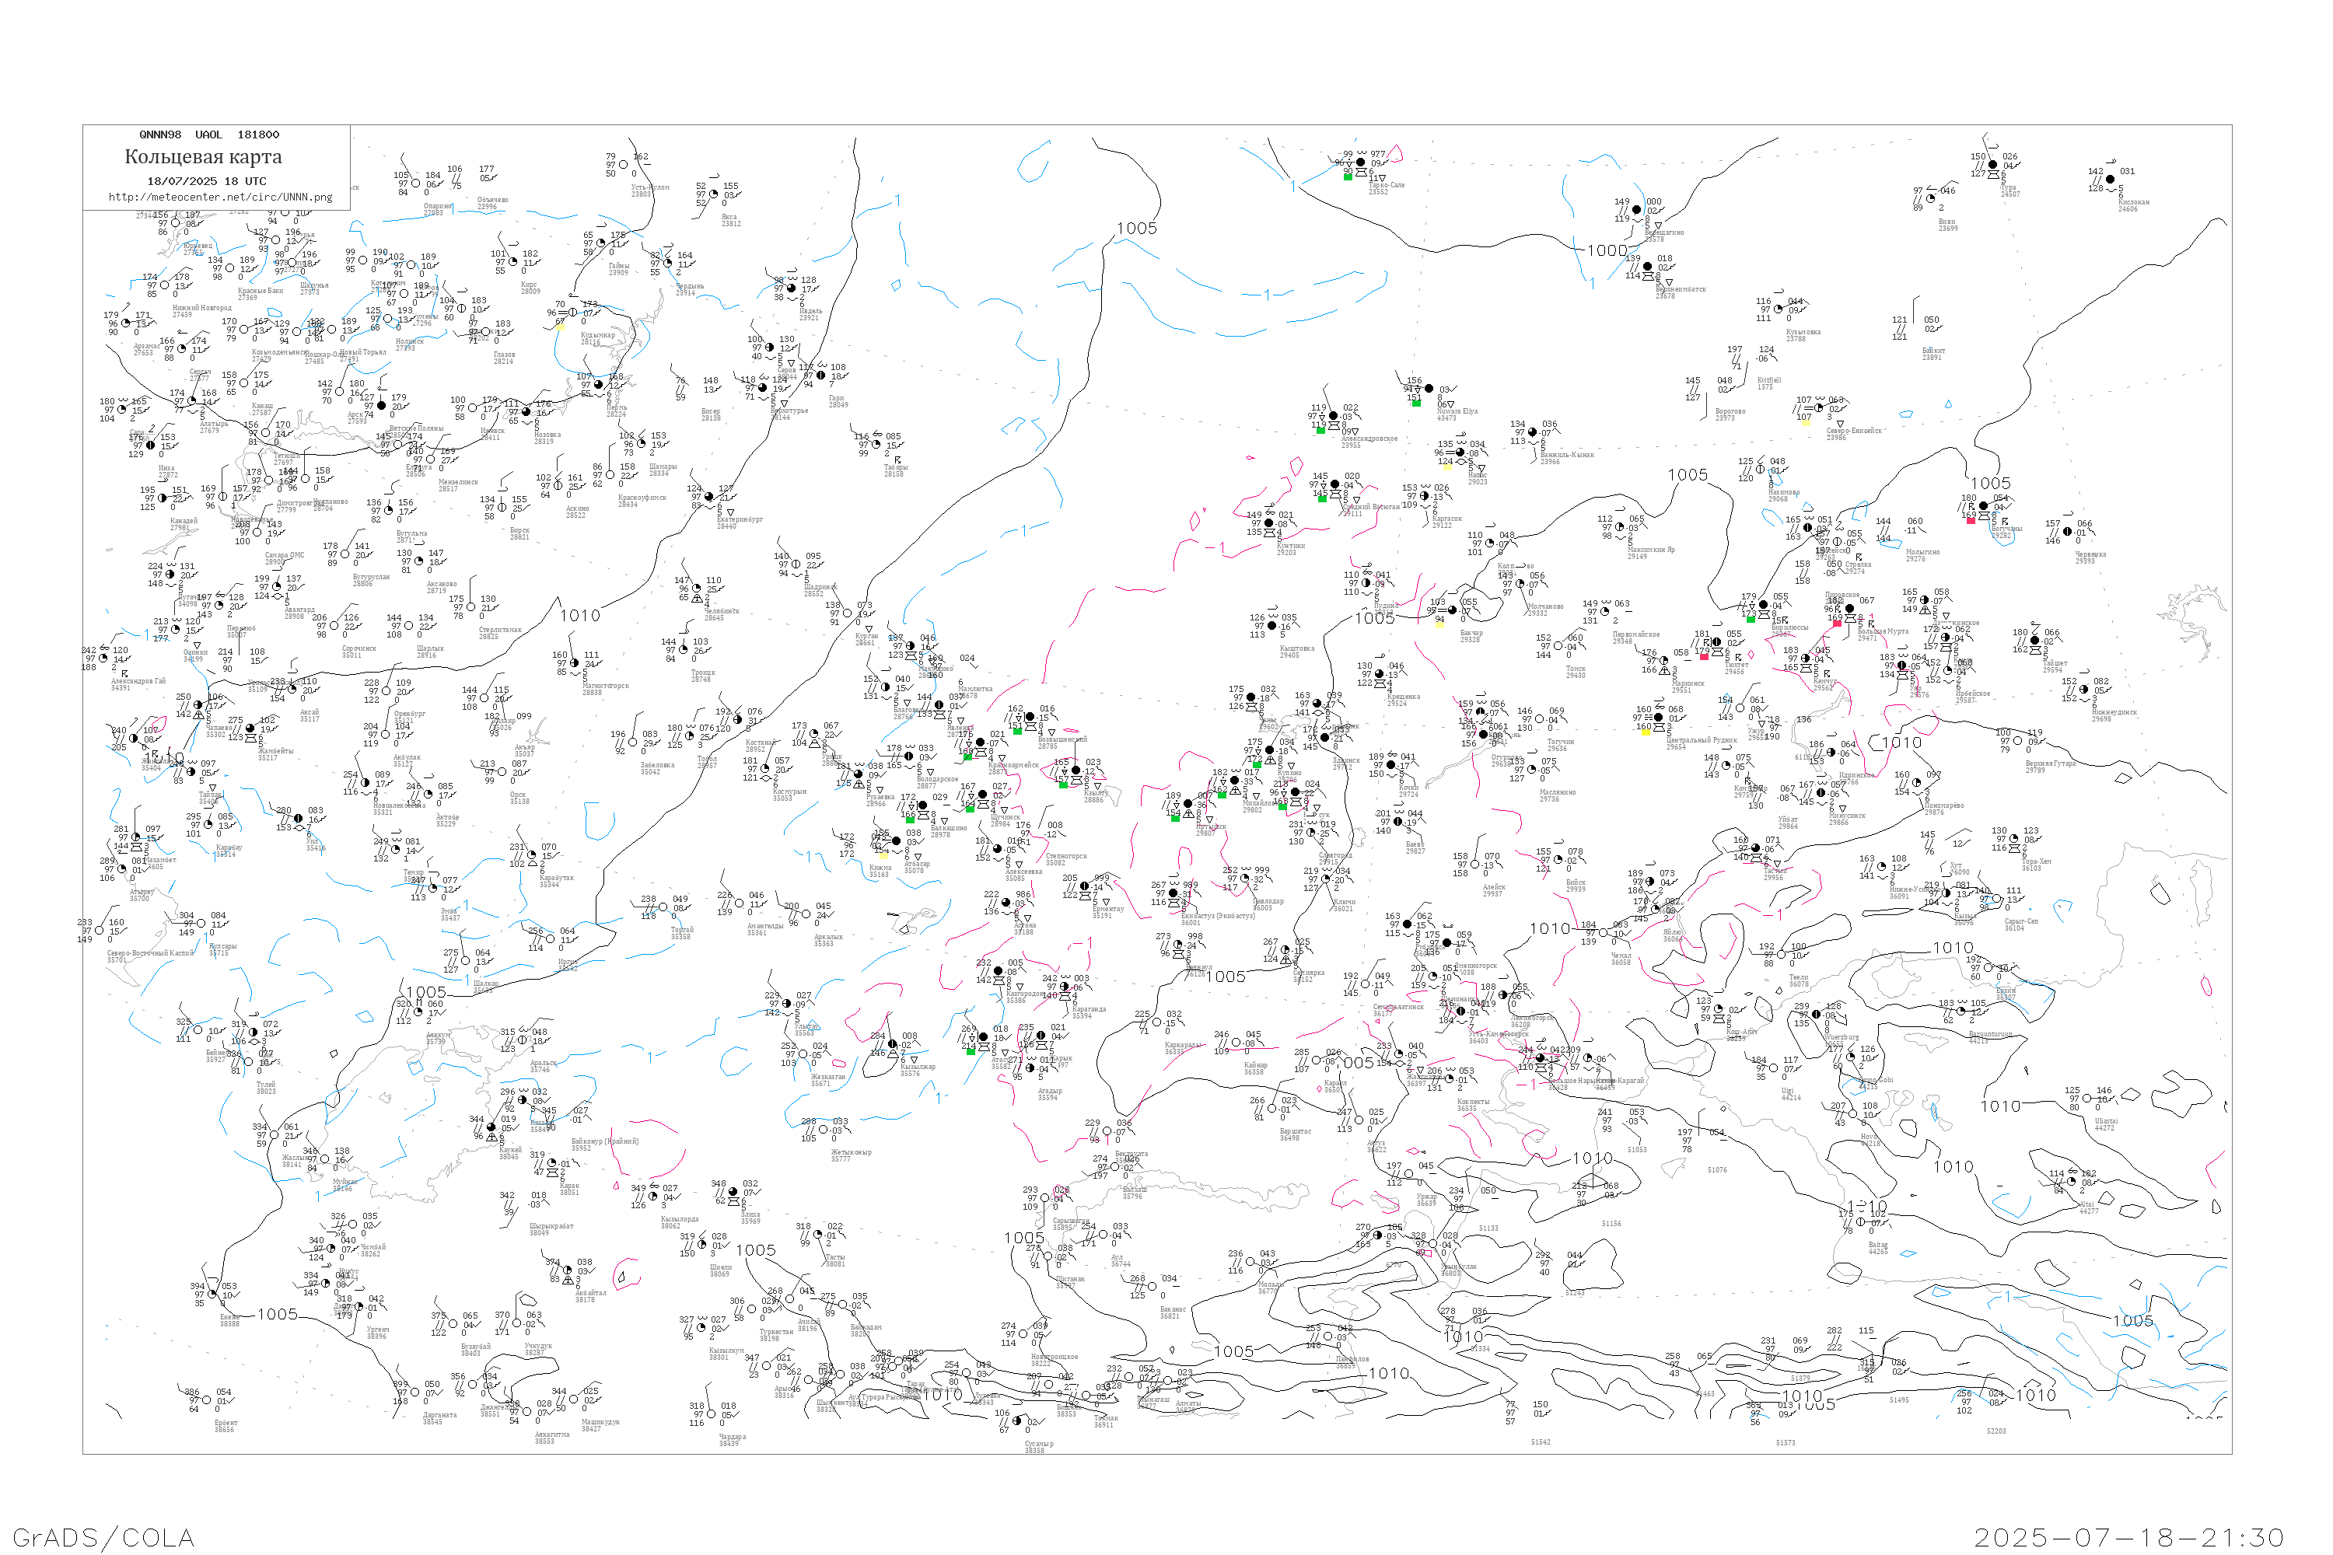The height and width of the screenshot is (1555, 2333).
Task: Click the Нижний Новгород station label
Action: [201, 309]
